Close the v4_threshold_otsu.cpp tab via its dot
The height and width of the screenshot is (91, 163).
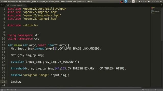pyautogui.click(x=24, y=5)
